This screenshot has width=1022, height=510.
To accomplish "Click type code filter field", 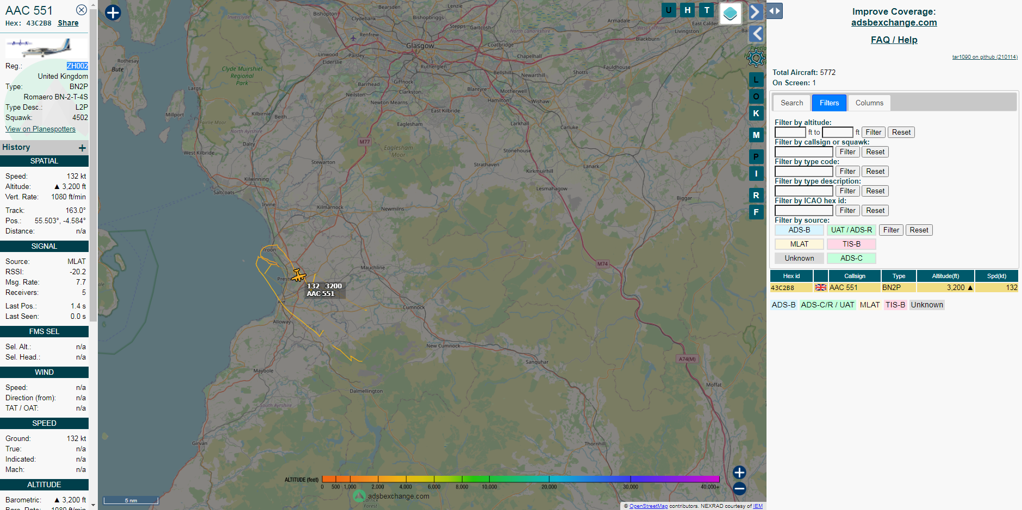I will click(803, 171).
